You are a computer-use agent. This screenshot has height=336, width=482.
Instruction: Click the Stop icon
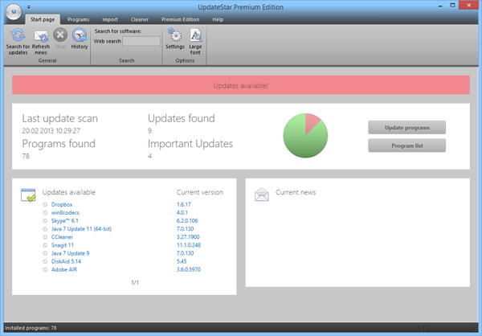coord(60,35)
